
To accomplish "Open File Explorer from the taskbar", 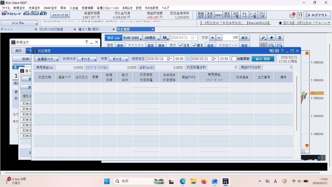I will [193, 181].
